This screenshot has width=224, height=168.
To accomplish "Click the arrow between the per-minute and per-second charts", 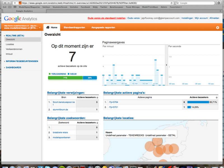I will pos(166,65).
